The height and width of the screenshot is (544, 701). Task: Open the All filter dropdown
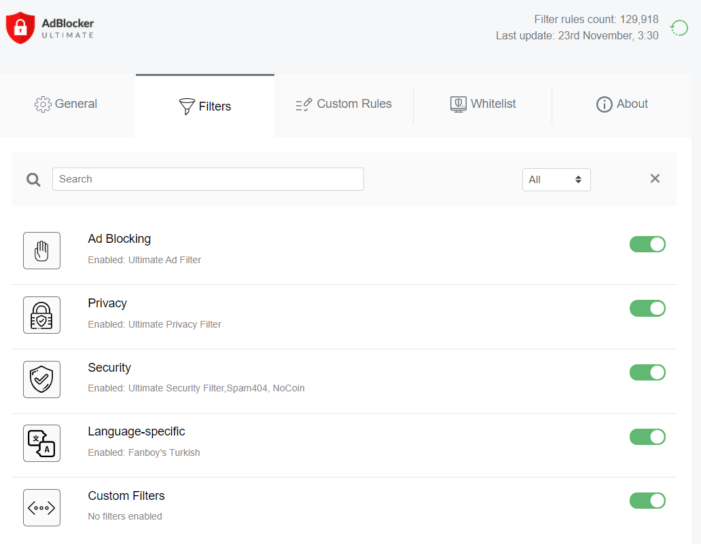pos(556,180)
